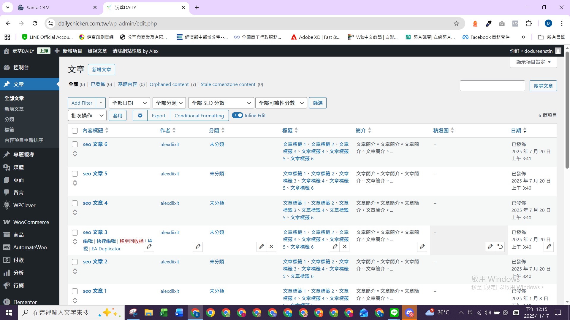This screenshot has height=320, width=570.
Task: Click the settings gear icon beside Export
Action: tap(140, 116)
